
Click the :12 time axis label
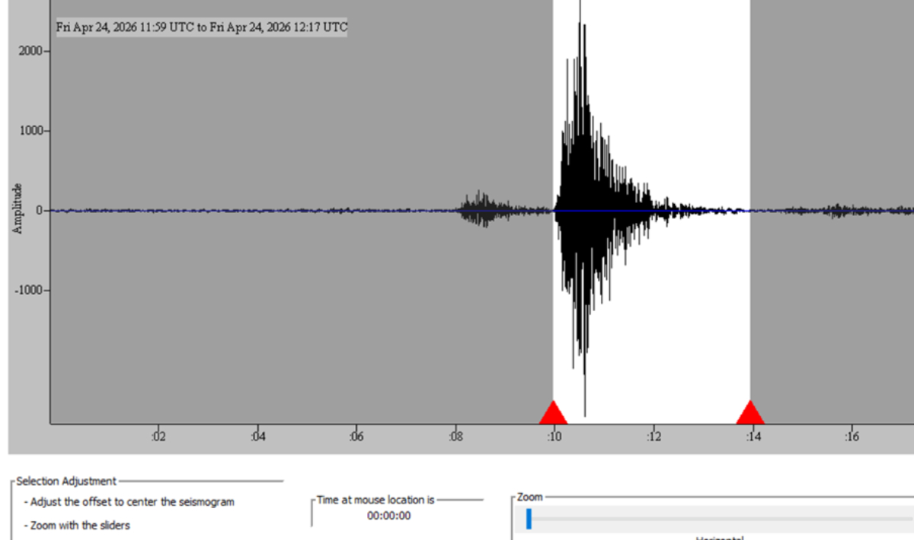tap(653, 437)
